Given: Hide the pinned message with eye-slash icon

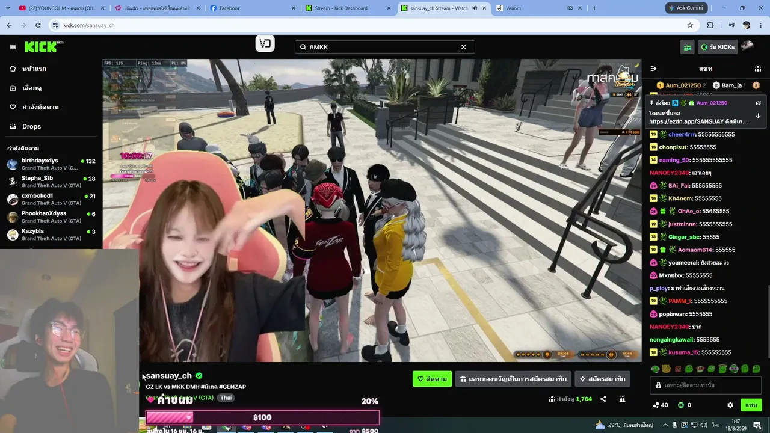Looking at the screenshot, I should pos(759,103).
